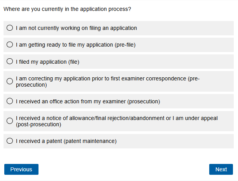Pick the pre-prosecution radio button
Viewport: 238px width, 181px height.
click(10, 82)
